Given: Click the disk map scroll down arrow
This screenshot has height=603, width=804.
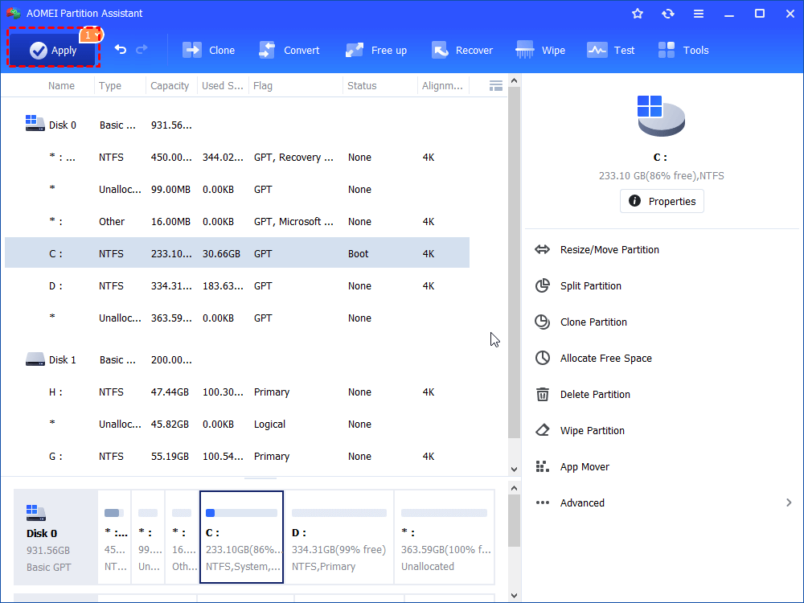Looking at the screenshot, I should point(514,595).
